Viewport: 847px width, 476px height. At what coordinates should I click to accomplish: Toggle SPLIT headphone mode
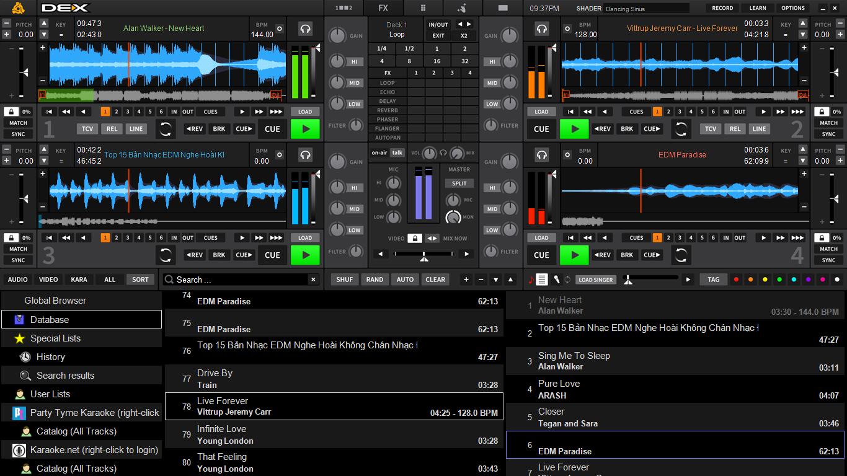tap(459, 183)
